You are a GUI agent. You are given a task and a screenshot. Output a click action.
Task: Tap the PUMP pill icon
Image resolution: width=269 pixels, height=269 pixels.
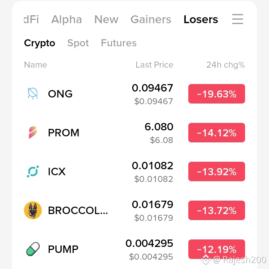click(33, 249)
